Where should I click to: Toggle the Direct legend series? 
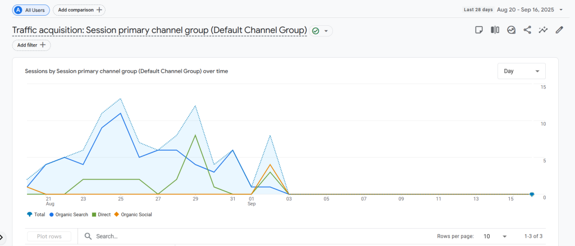(x=101, y=215)
